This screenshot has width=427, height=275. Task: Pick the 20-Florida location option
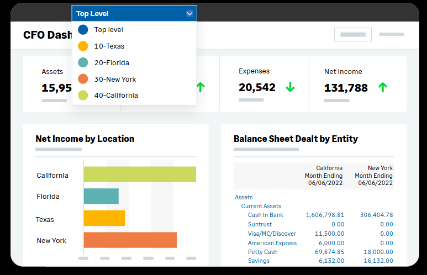point(112,63)
